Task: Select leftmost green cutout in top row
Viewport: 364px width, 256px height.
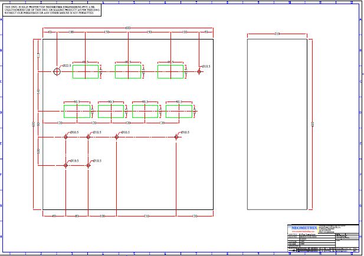Action: (86, 71)
